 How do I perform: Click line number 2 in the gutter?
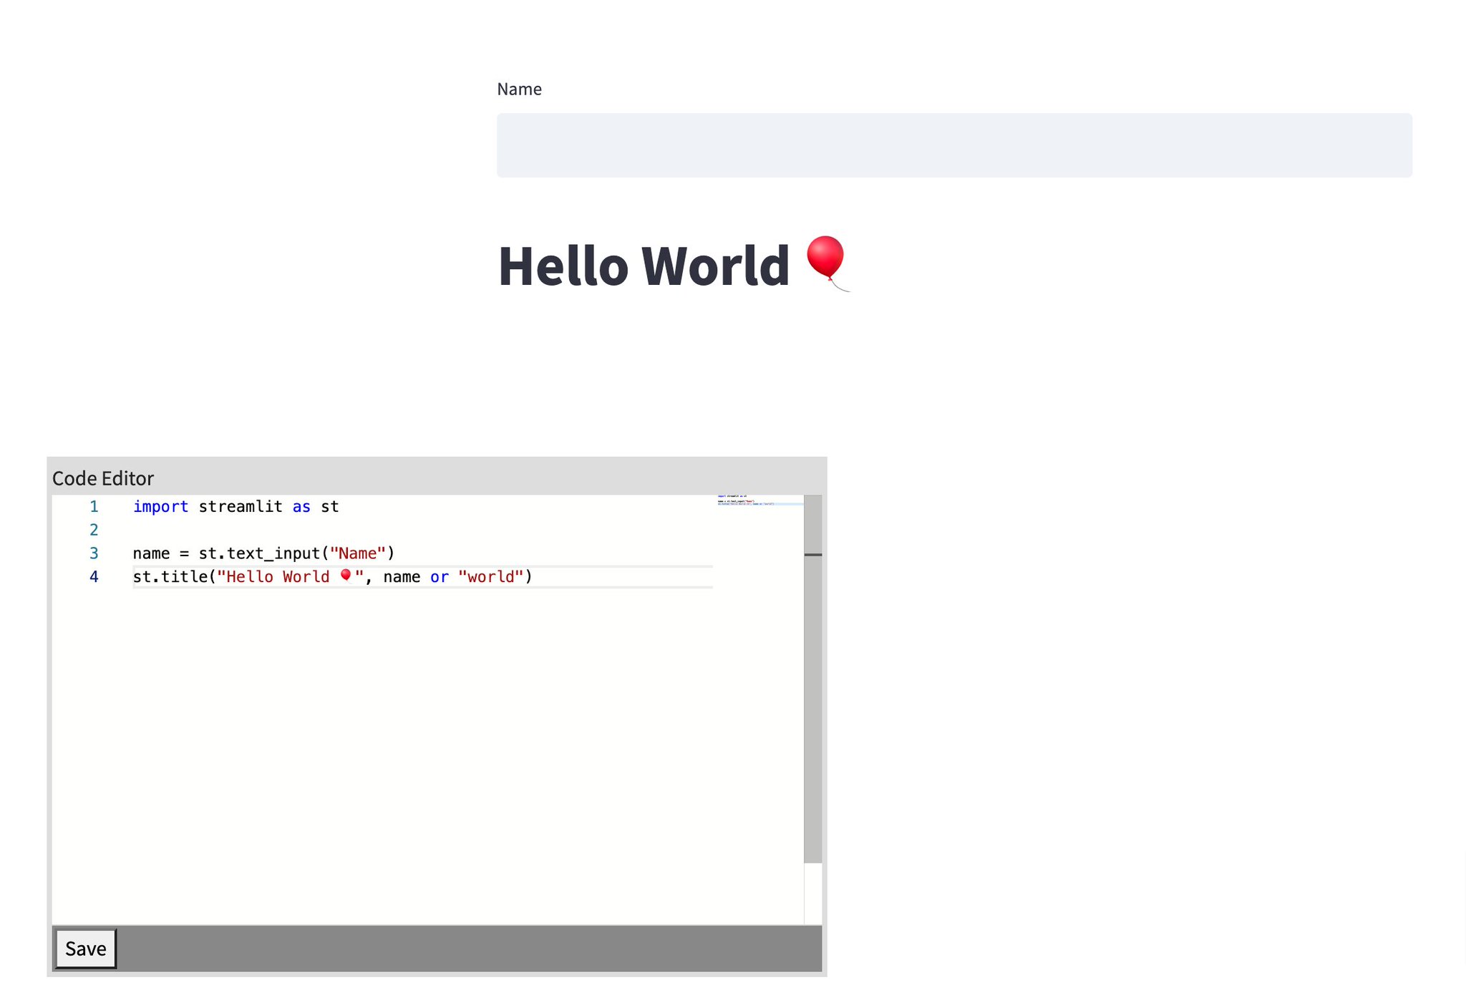coord(94,530)
